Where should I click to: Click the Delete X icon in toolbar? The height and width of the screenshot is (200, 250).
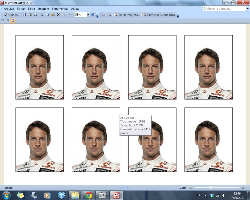[58, 15]
